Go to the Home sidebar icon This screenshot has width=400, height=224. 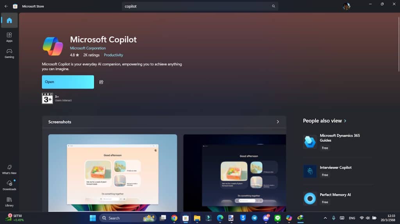pos(9,20)
